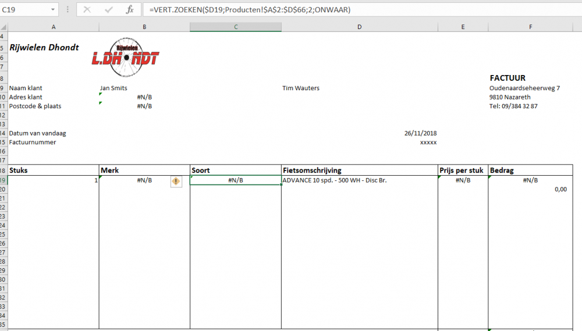Viewport: 582px width, 331px height.
Task: Select row 19 header
Action: (3, 180)
